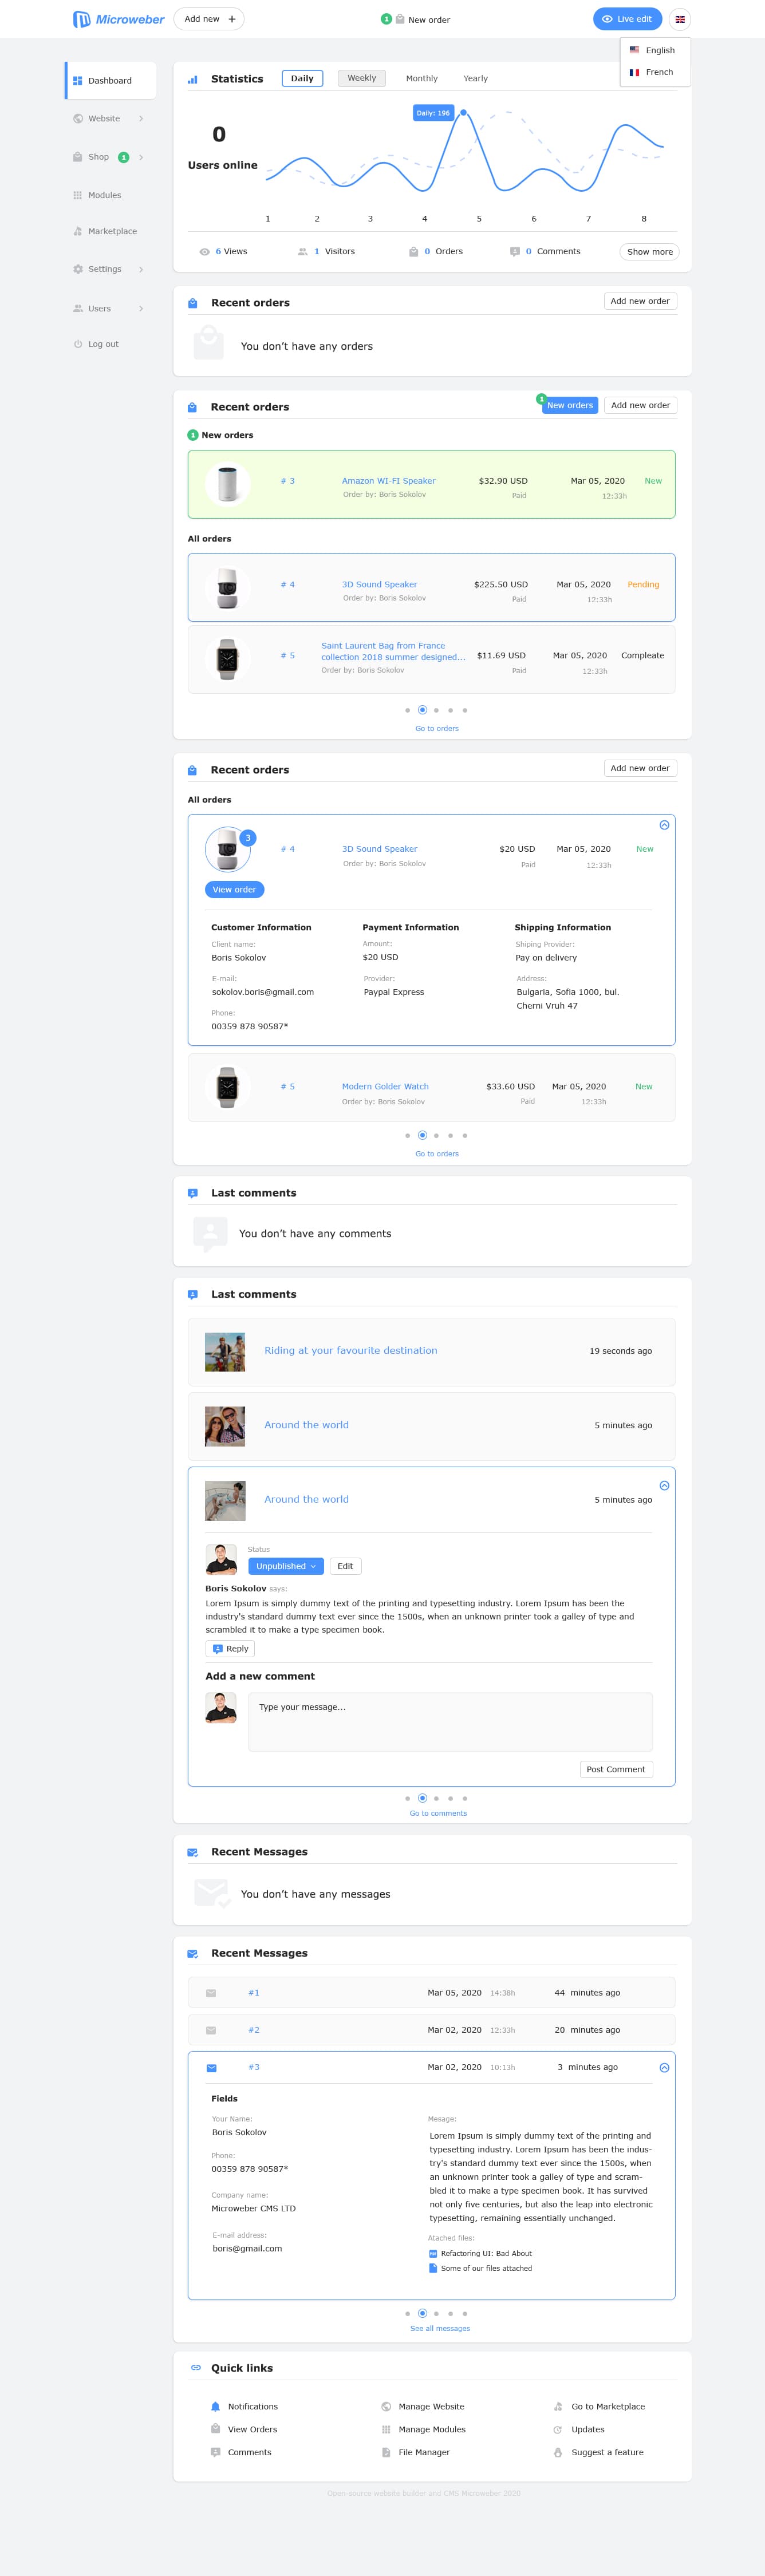Click the Daily: 196 point on chart
Viewport: 765px width, 2576px height.
pyautogui.click(x=463, y=113)
